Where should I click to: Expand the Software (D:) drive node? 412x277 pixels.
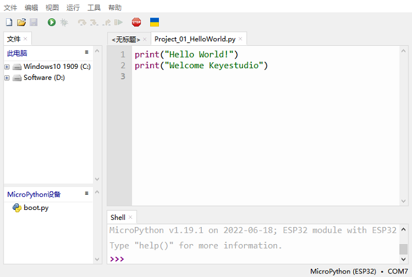[7, 78]
